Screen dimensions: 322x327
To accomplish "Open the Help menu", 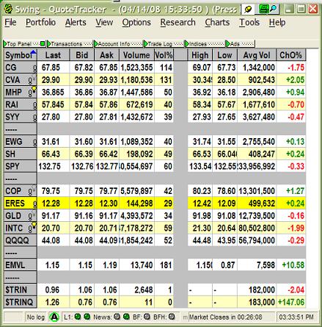I will pos(277,23).
